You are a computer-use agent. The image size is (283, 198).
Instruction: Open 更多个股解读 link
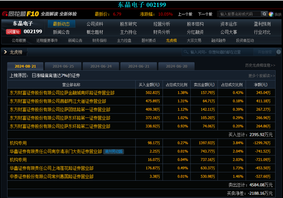(x=262, y=76)
